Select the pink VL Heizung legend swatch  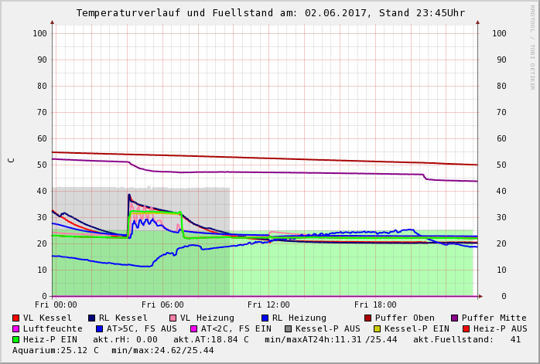[x=173, y=318]
